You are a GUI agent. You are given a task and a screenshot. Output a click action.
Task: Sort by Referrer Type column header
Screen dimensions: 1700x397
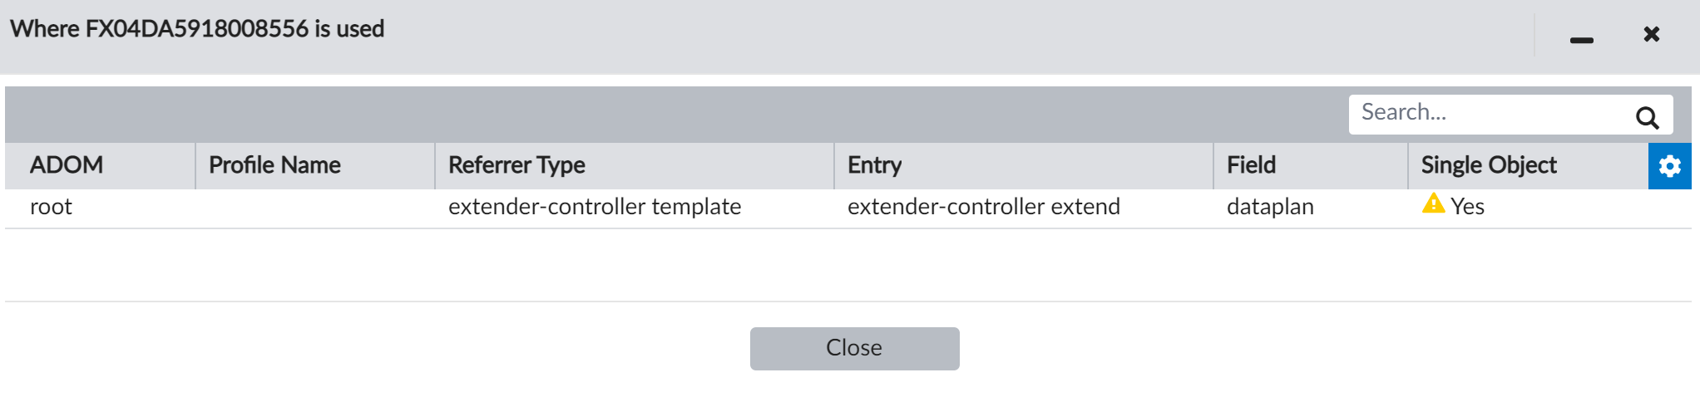(516, 165)
